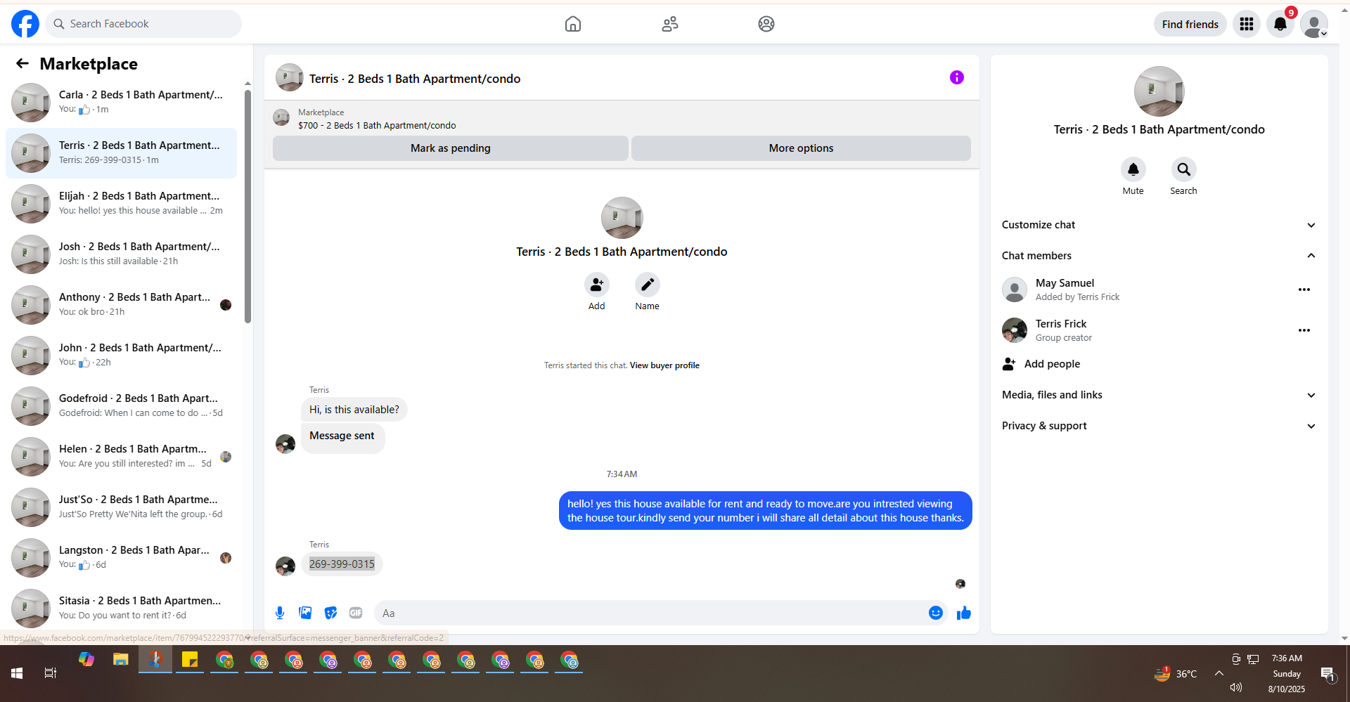Open the Windows notification center
This screenshot has height=702, width=1350.
pos(1327,674)
